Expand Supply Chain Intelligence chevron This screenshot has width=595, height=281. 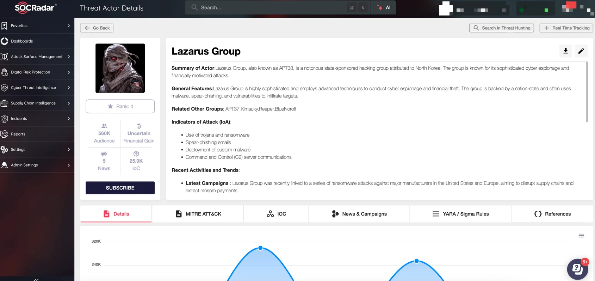click(69, 103)
